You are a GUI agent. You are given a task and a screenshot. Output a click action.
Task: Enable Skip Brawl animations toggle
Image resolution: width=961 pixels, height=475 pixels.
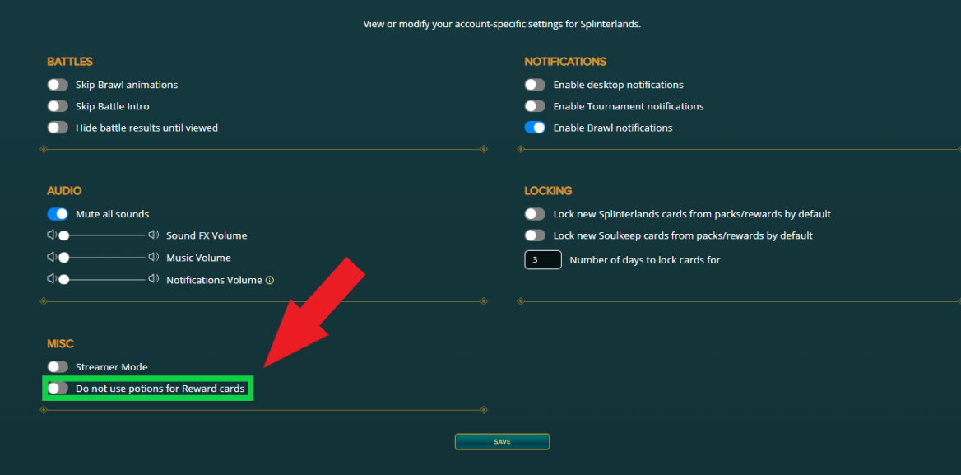point(58,85)
